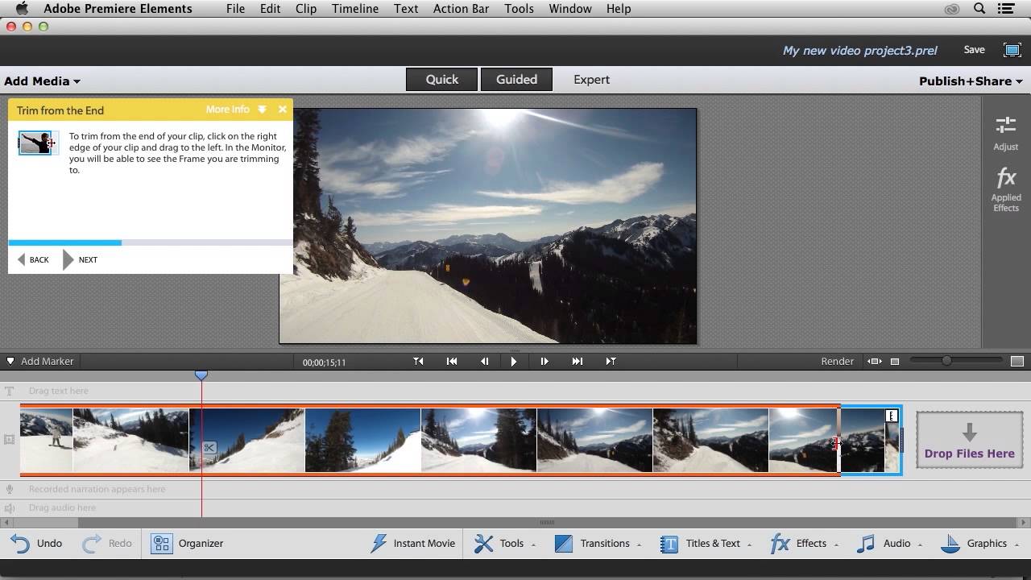Click the Transitions icon
Viewport: 1031px width, 580px height.
click(564, 544)
